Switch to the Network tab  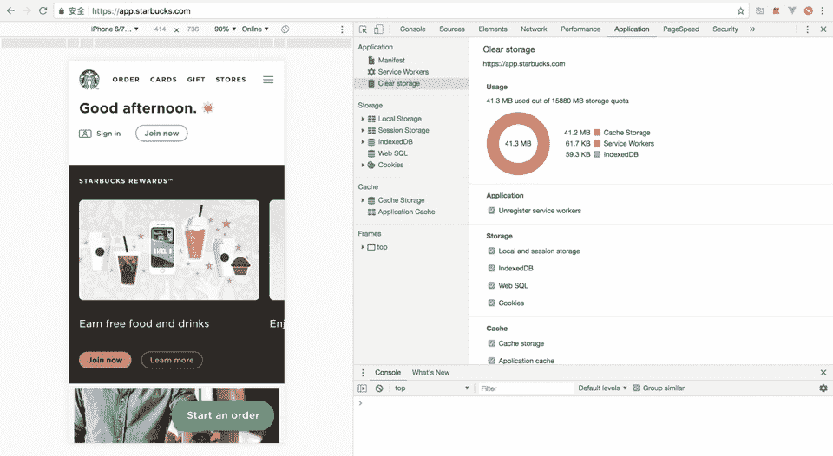tap(534, 29)
